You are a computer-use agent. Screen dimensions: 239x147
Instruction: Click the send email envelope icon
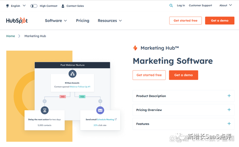100,110
